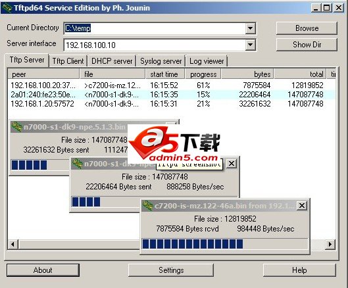The width and height of the screenshot is (348, 288).
Task: Click the horizontal scrollbar left arrow
Action: coord(12,245)
